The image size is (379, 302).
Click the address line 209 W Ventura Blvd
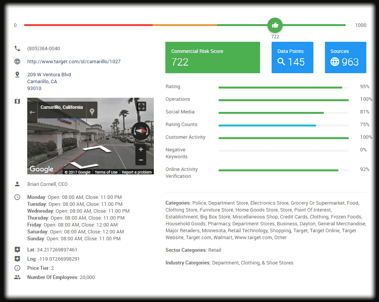click(49, 75)
